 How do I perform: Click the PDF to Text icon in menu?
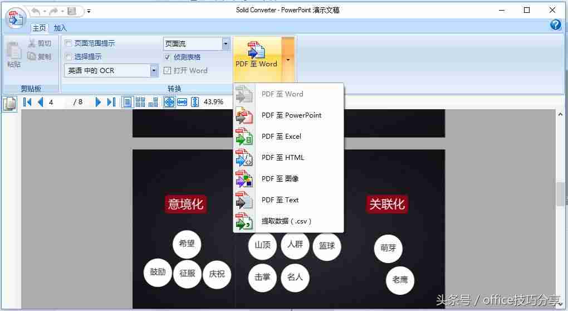coord(244,201)
